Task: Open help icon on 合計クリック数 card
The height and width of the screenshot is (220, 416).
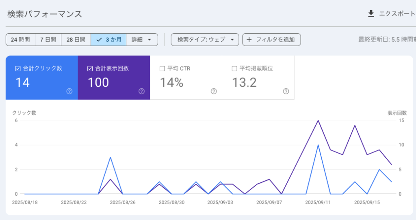Action: tap(69, 91)
